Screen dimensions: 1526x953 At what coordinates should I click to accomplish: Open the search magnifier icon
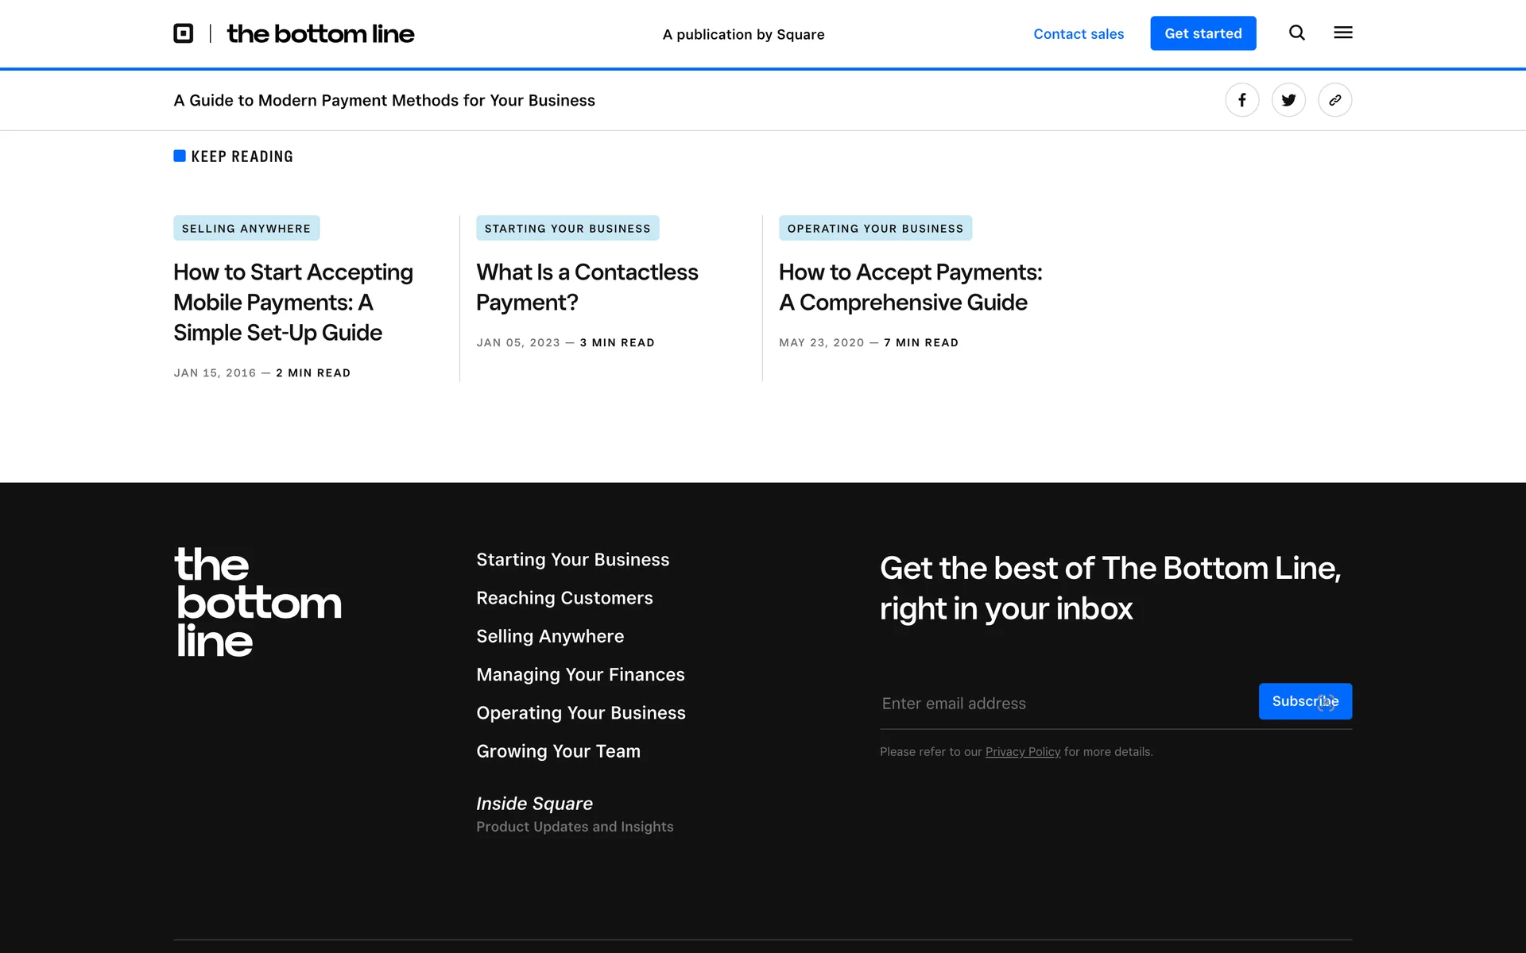pos(1296,33)
